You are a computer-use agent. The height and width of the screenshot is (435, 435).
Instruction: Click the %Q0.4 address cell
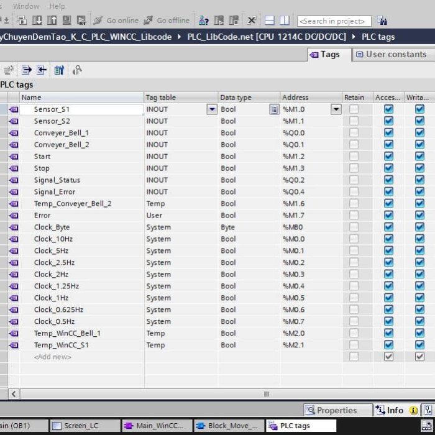(x=311, y=191)
